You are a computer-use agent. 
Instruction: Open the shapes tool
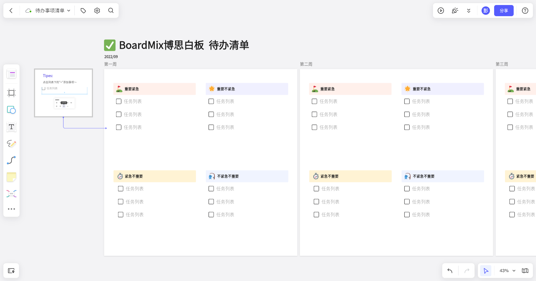click(x=11, y=110)
